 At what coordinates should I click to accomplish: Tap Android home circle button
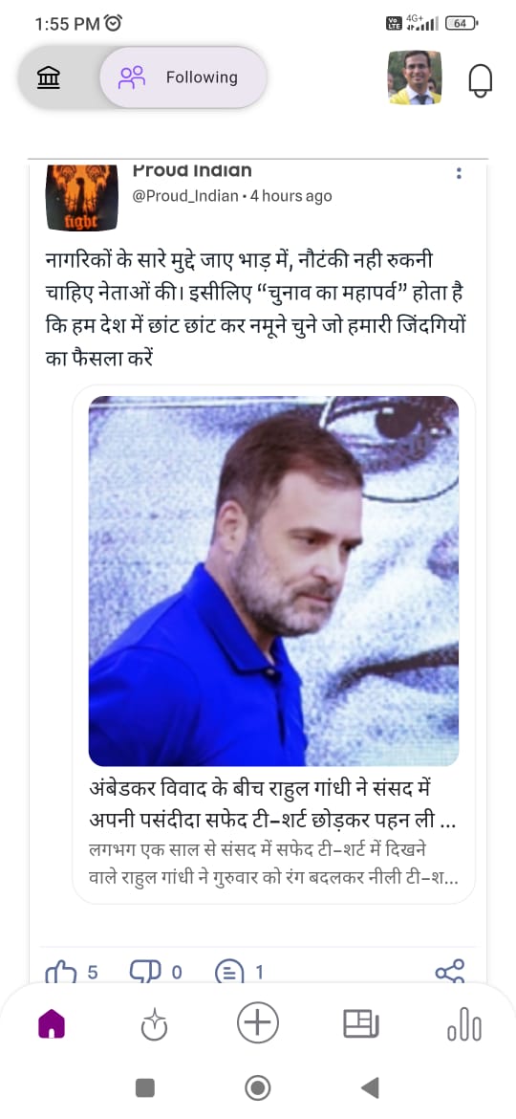click(x=257, y=1087)
